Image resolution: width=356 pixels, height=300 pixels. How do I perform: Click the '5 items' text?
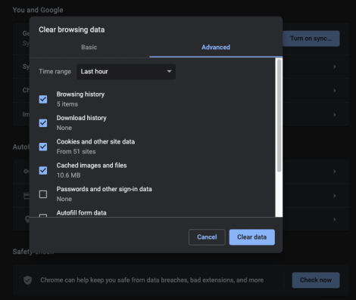[x=67, y=104]
